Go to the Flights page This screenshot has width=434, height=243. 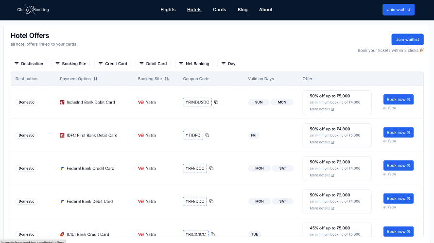click(168, 10)
